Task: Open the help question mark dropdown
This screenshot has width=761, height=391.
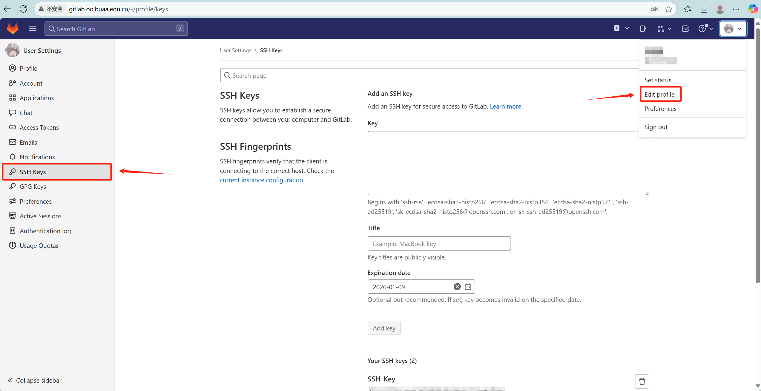Action: 705,29
